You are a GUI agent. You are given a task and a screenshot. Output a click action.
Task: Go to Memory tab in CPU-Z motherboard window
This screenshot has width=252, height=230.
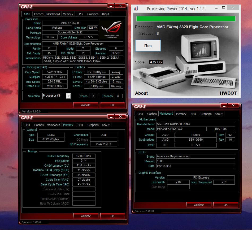pyautogui.click(x=181, y=114)
